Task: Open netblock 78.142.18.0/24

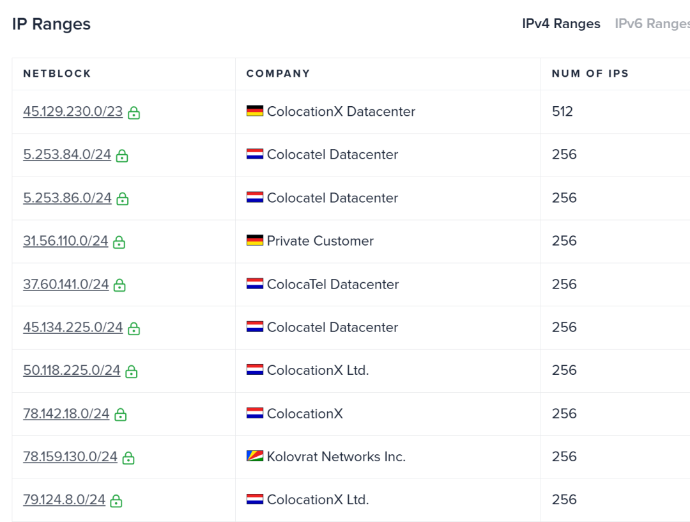Action: click(66, 413)
